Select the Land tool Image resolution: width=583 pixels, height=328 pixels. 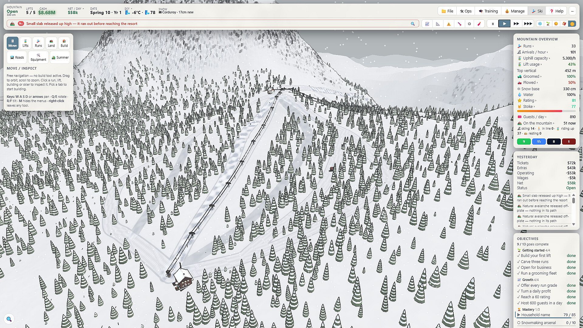pyautogui.click(x=51, y=43)
